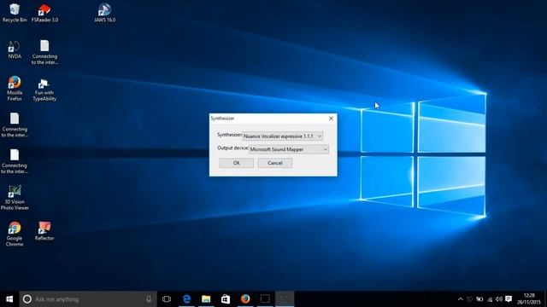
Task: Open the Action Center notifications icon
Action: [x=509, y=299]
